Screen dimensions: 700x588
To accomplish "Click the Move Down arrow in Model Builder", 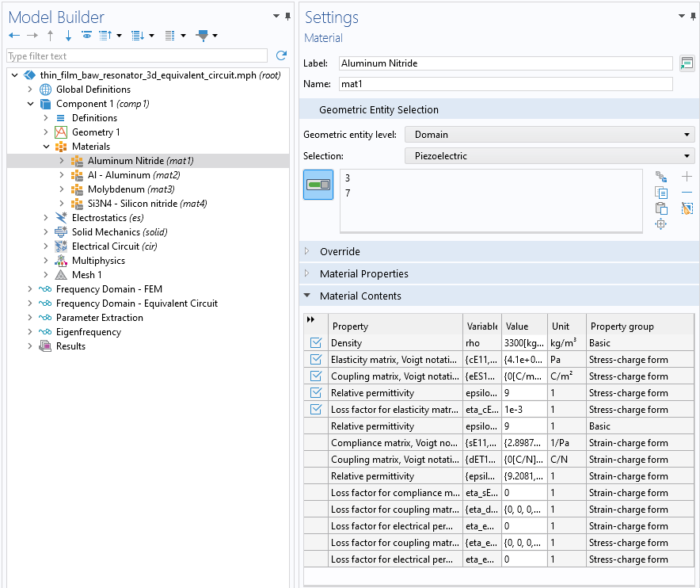I will [x=68, y=36].
